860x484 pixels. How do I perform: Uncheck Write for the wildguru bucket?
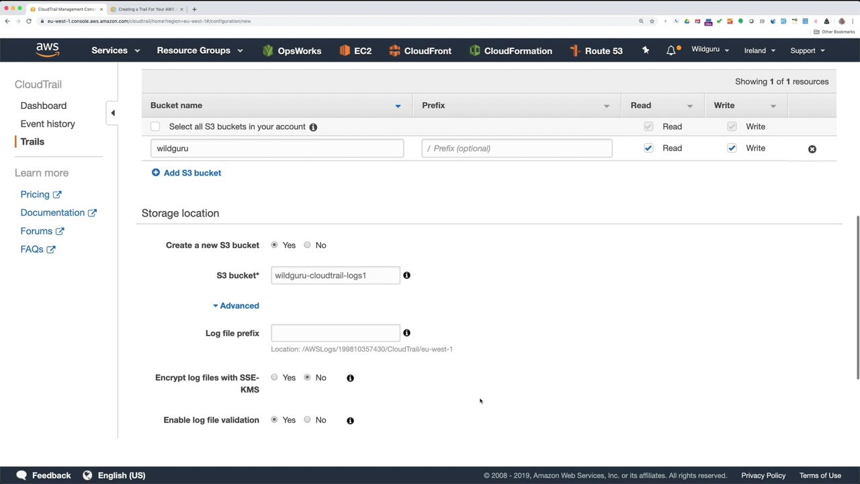point(732,148)
